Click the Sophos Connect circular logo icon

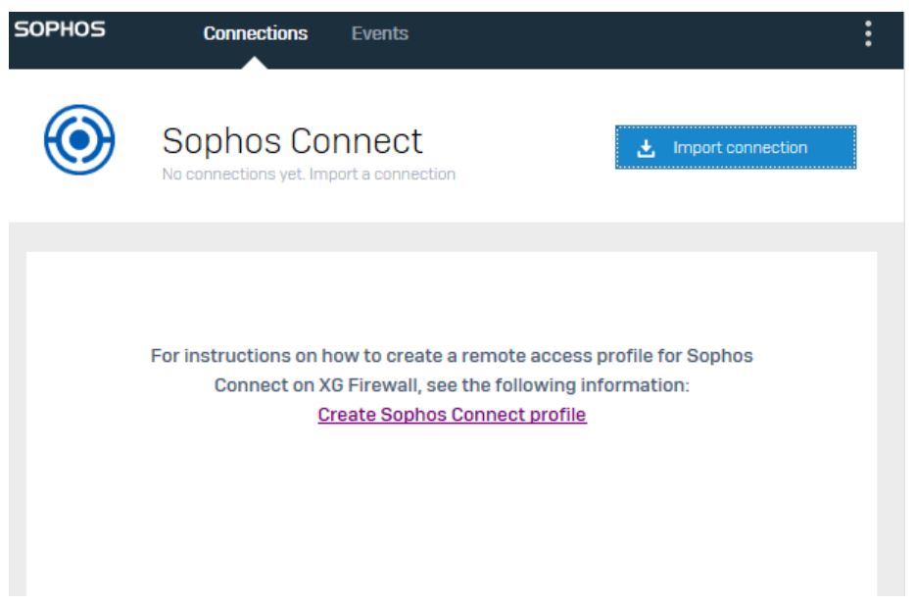pos(79,139)
